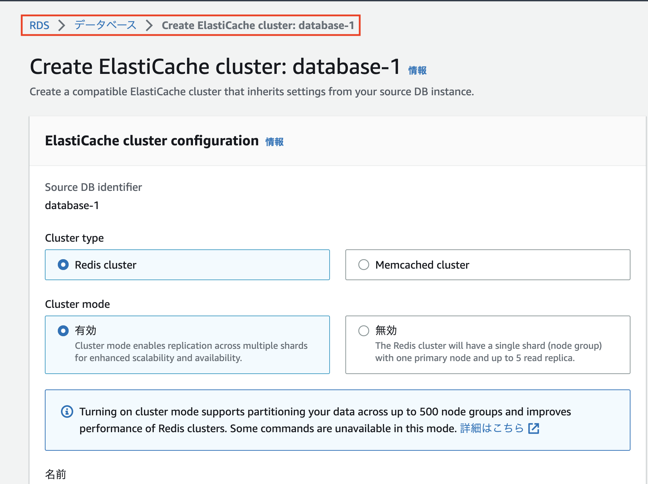
Task: Disable cluster mode by selecting 無効
Action: [x=364, y=330]
